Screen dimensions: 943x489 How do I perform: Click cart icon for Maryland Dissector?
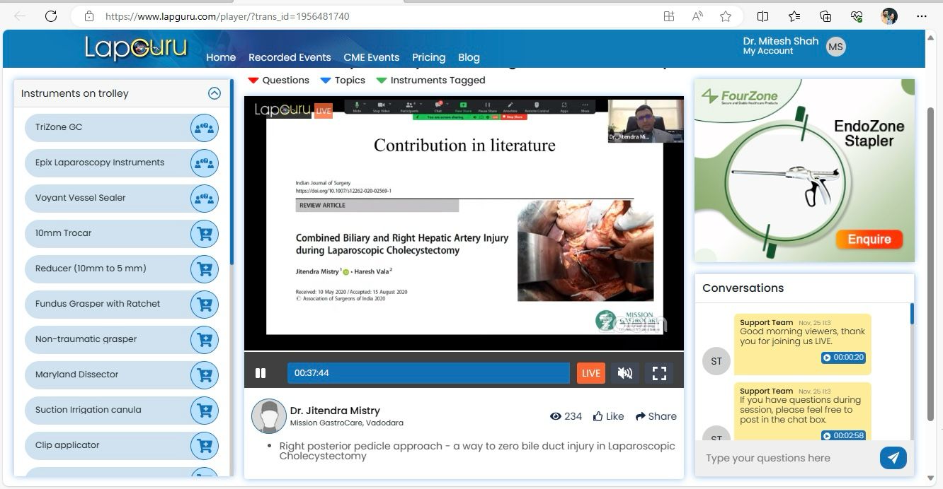pyautogui.click(x=204, y=375)
